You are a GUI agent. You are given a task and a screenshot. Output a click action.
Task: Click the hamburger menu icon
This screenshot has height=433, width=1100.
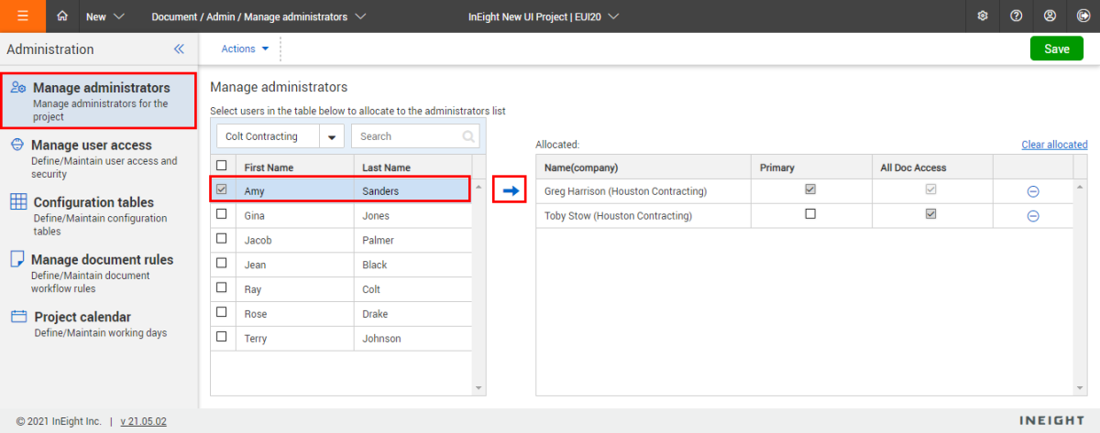point(22,16)
